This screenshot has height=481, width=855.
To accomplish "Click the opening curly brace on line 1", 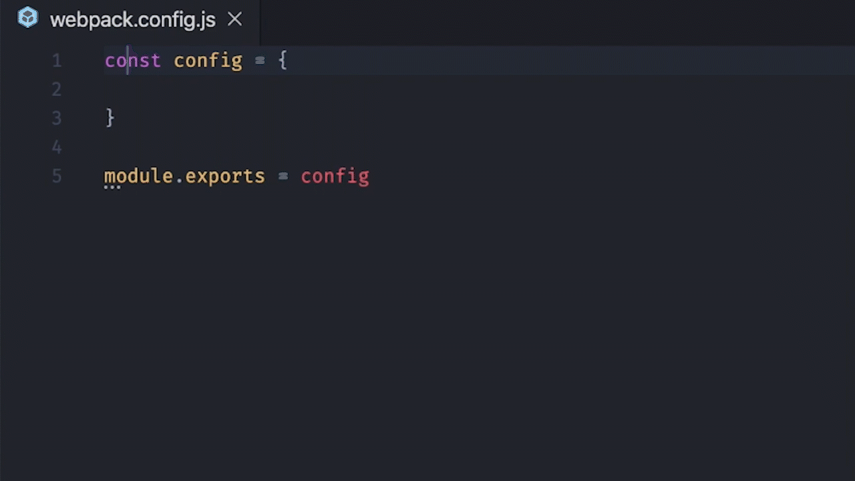I will click(x=283, y=61).
